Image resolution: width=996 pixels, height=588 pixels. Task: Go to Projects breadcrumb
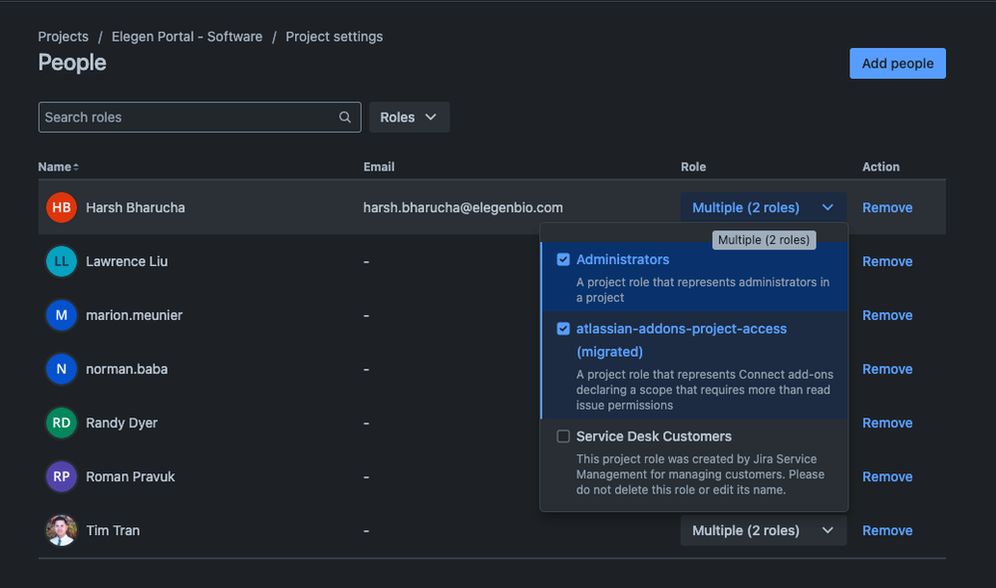[x=63, y=37]
